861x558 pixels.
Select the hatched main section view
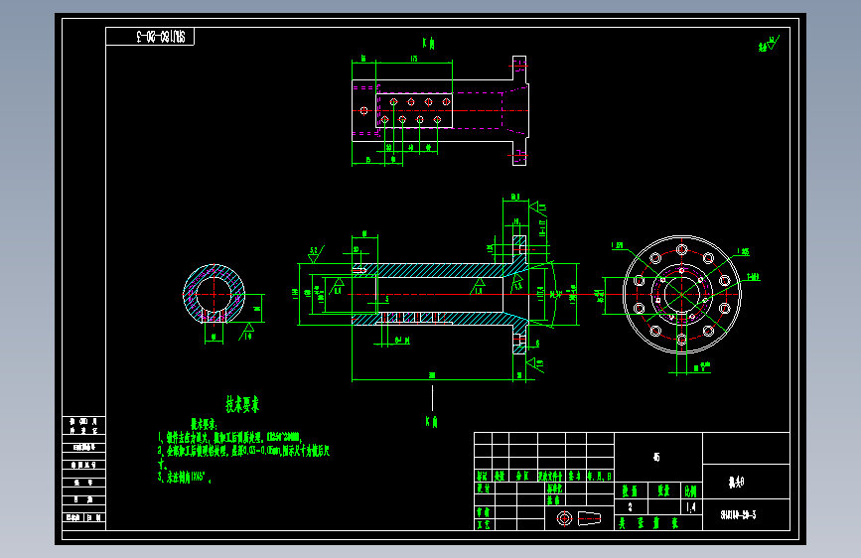point(439,294)
